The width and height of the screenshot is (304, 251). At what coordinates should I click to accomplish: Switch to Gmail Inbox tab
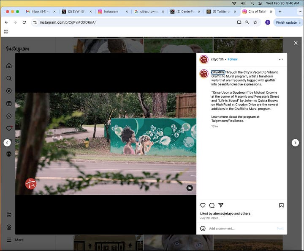pos(41,12)
